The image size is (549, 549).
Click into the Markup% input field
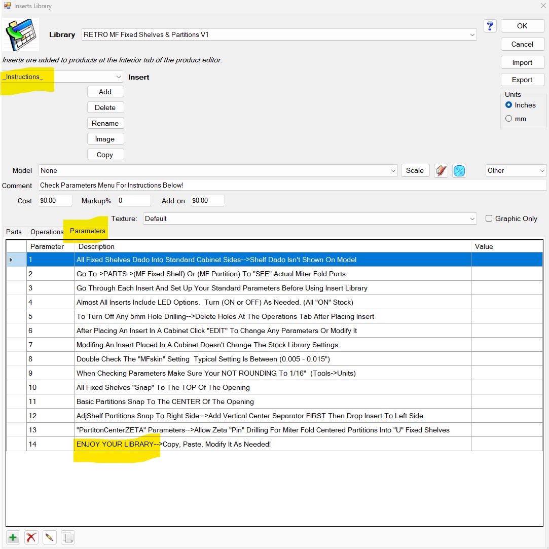click(133, 201)
